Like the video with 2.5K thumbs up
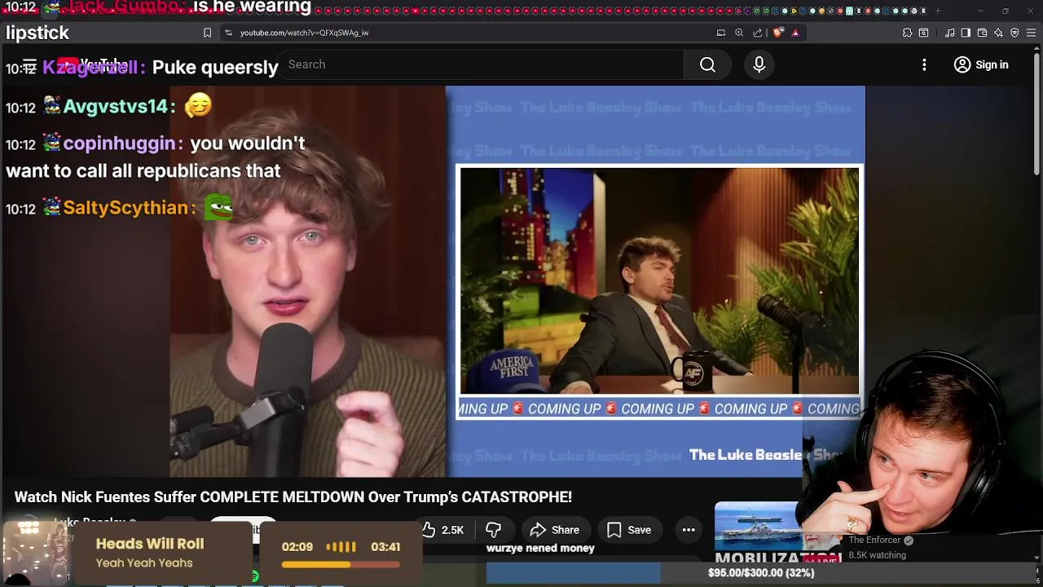 [x=442, y=530]
